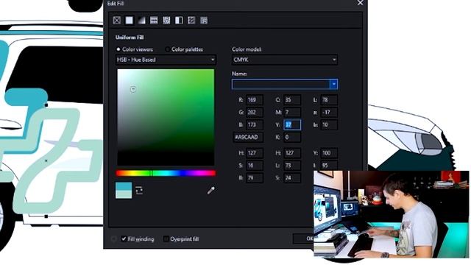Open the HSB - Hue Based viewer dropdown

pyautogui.click(x=166, y=60)
